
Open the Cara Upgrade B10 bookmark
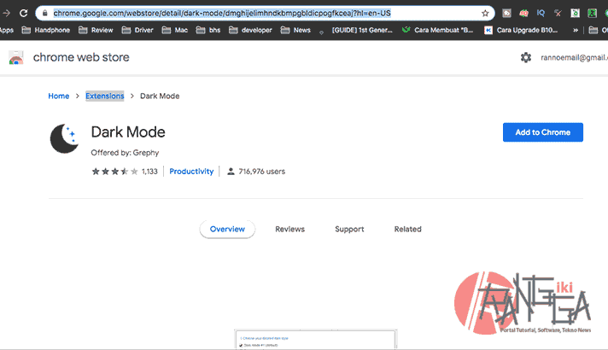coord(521,30)
